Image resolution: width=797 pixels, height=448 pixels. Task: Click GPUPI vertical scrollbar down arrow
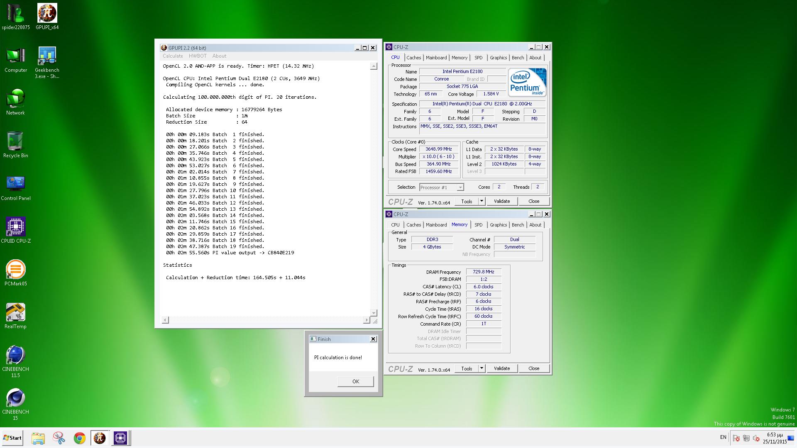[x=374, y=313]
